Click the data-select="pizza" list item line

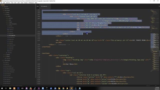pyautogui.click(x=101, y=79)
